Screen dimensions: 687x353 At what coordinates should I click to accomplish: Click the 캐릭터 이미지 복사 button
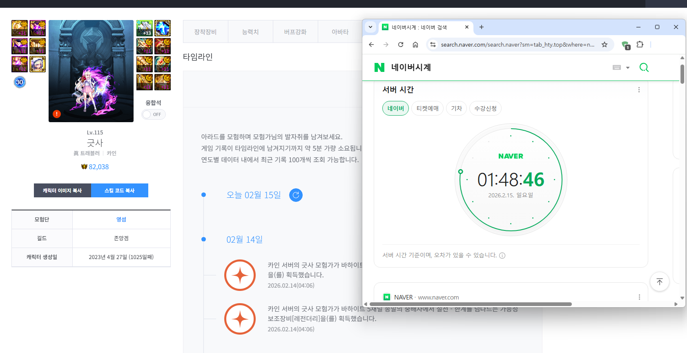[62, 190]
